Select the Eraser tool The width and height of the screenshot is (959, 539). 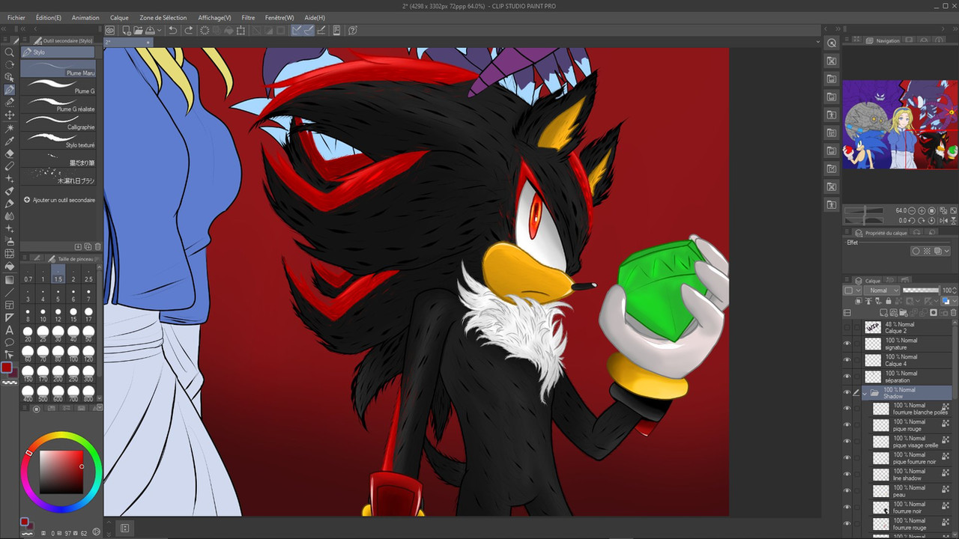(x=10, y=153)
